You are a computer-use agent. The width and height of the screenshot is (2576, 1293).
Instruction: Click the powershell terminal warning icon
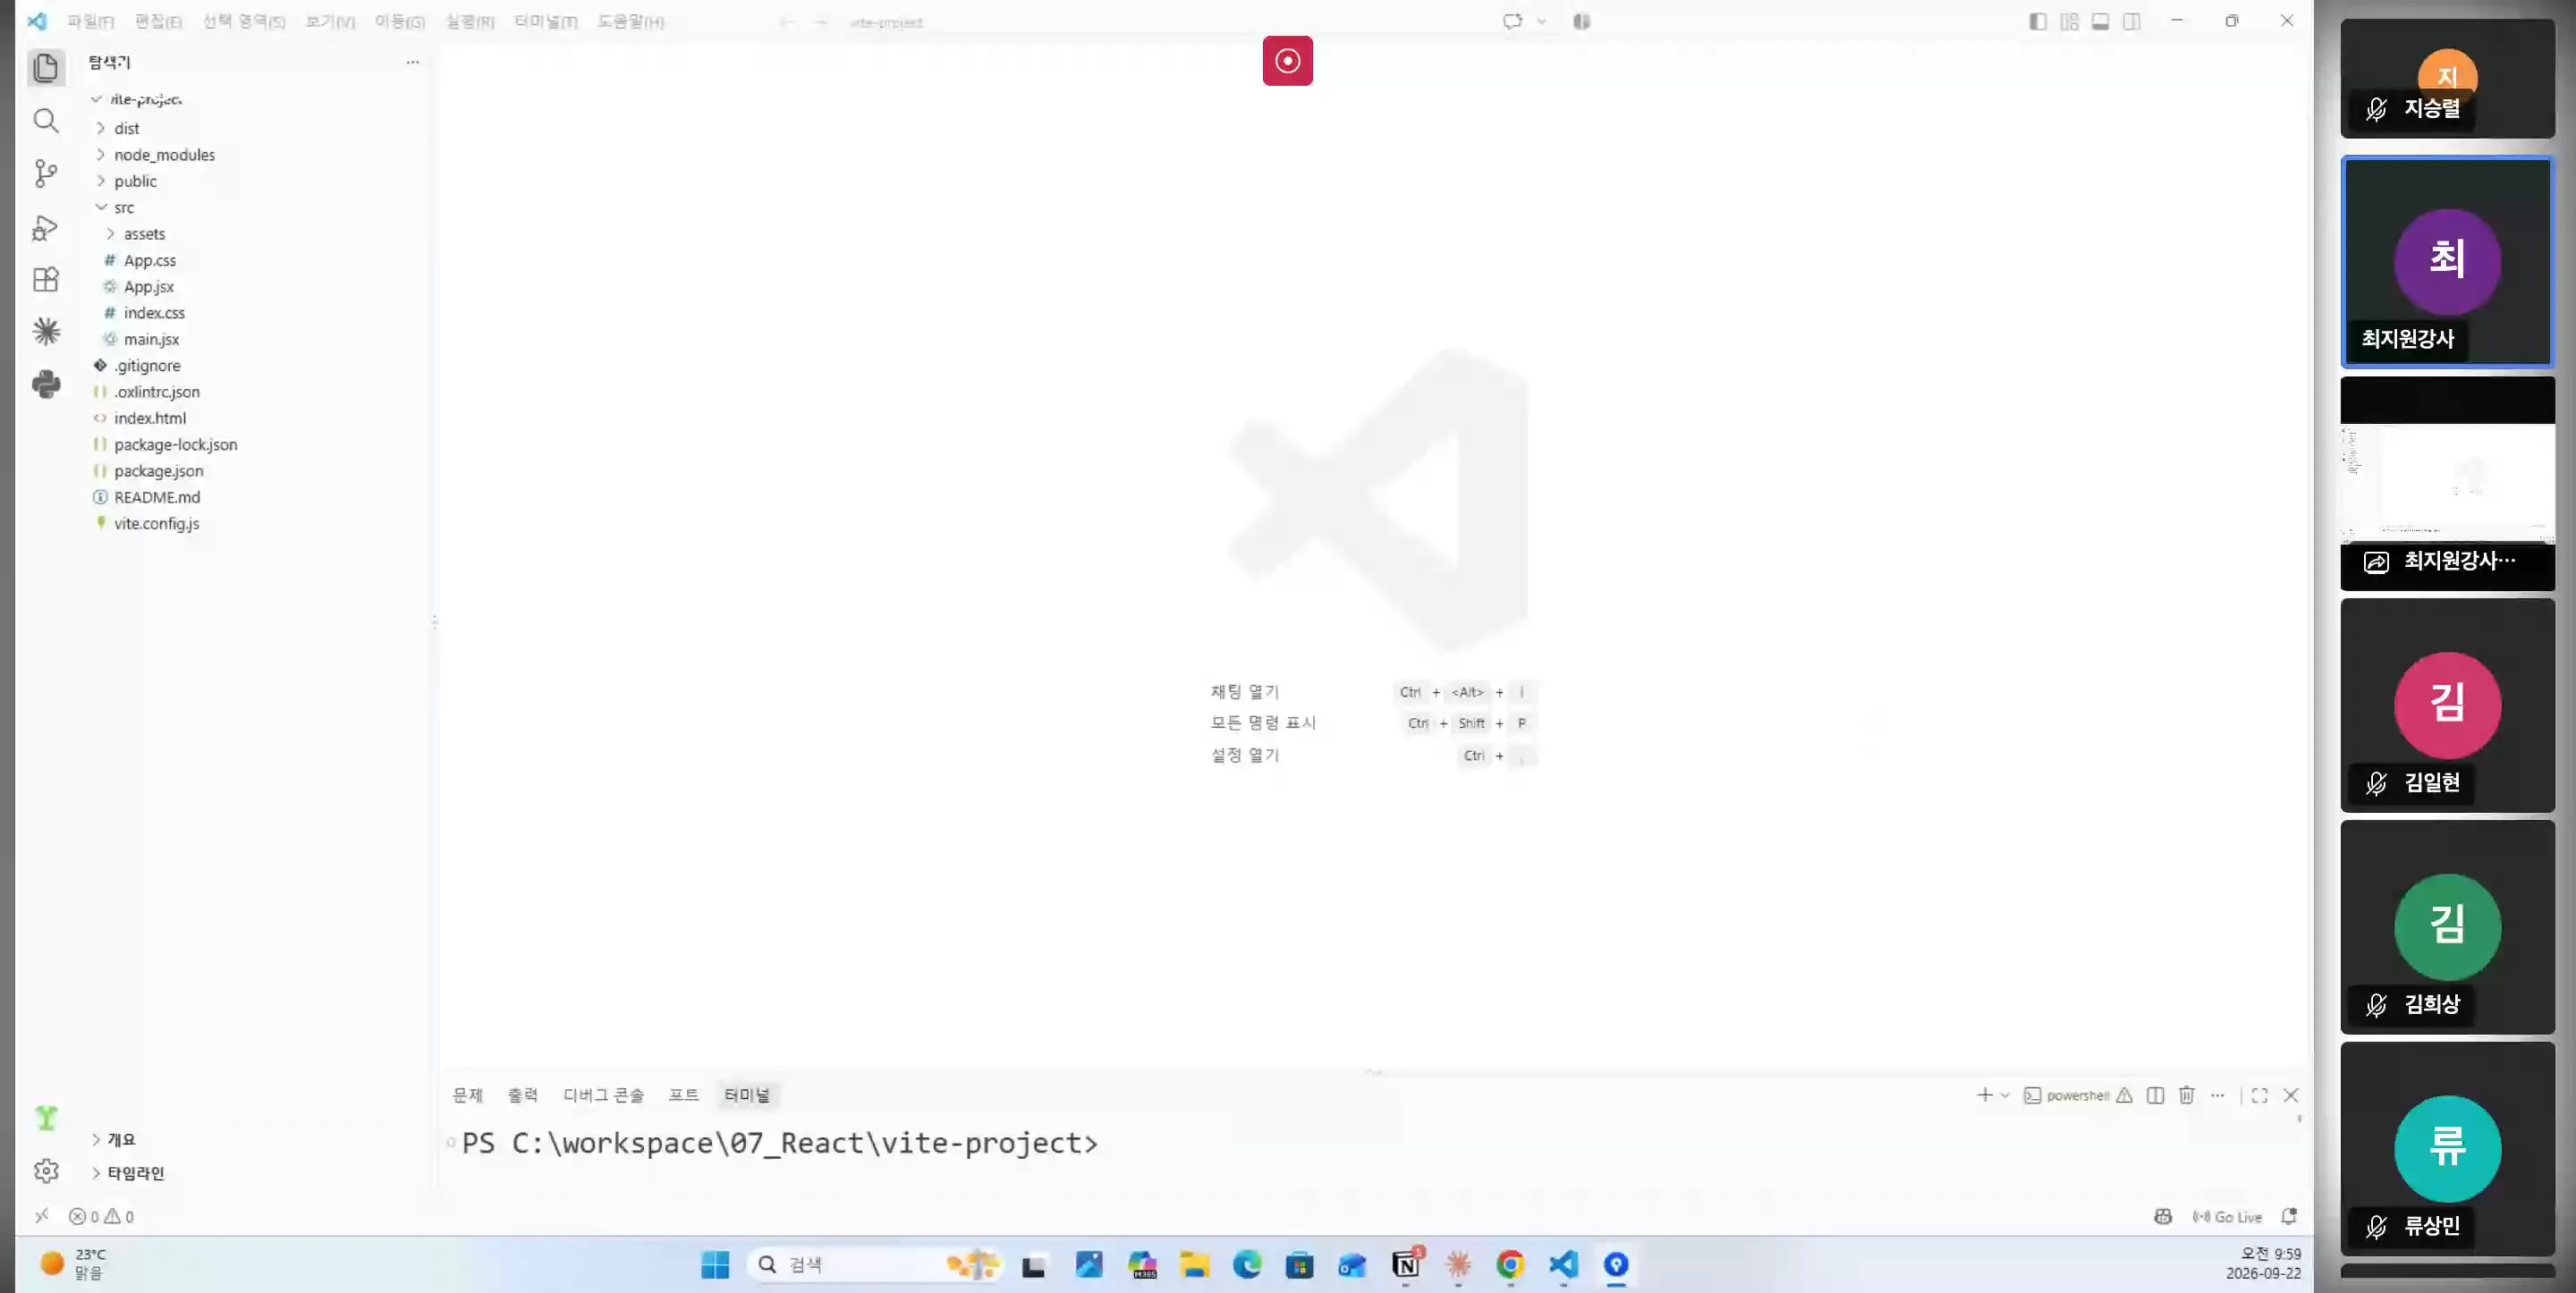point(2124,1095)
